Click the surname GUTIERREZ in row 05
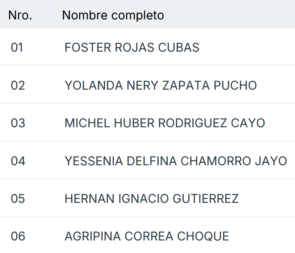 point(206,199)
